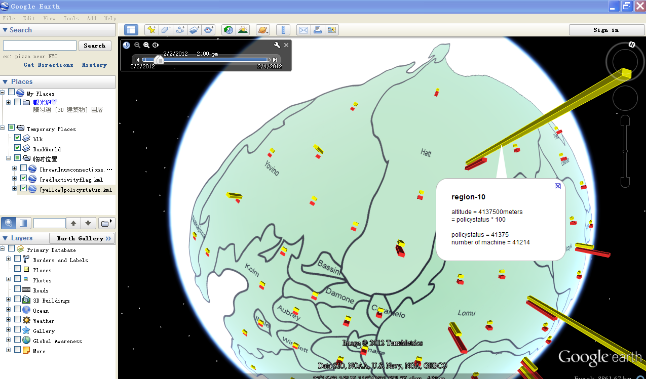Uncheck the [yellow]policystatus.kml checkbox
The image size is (646, 379).
click(x=23, y=188)
